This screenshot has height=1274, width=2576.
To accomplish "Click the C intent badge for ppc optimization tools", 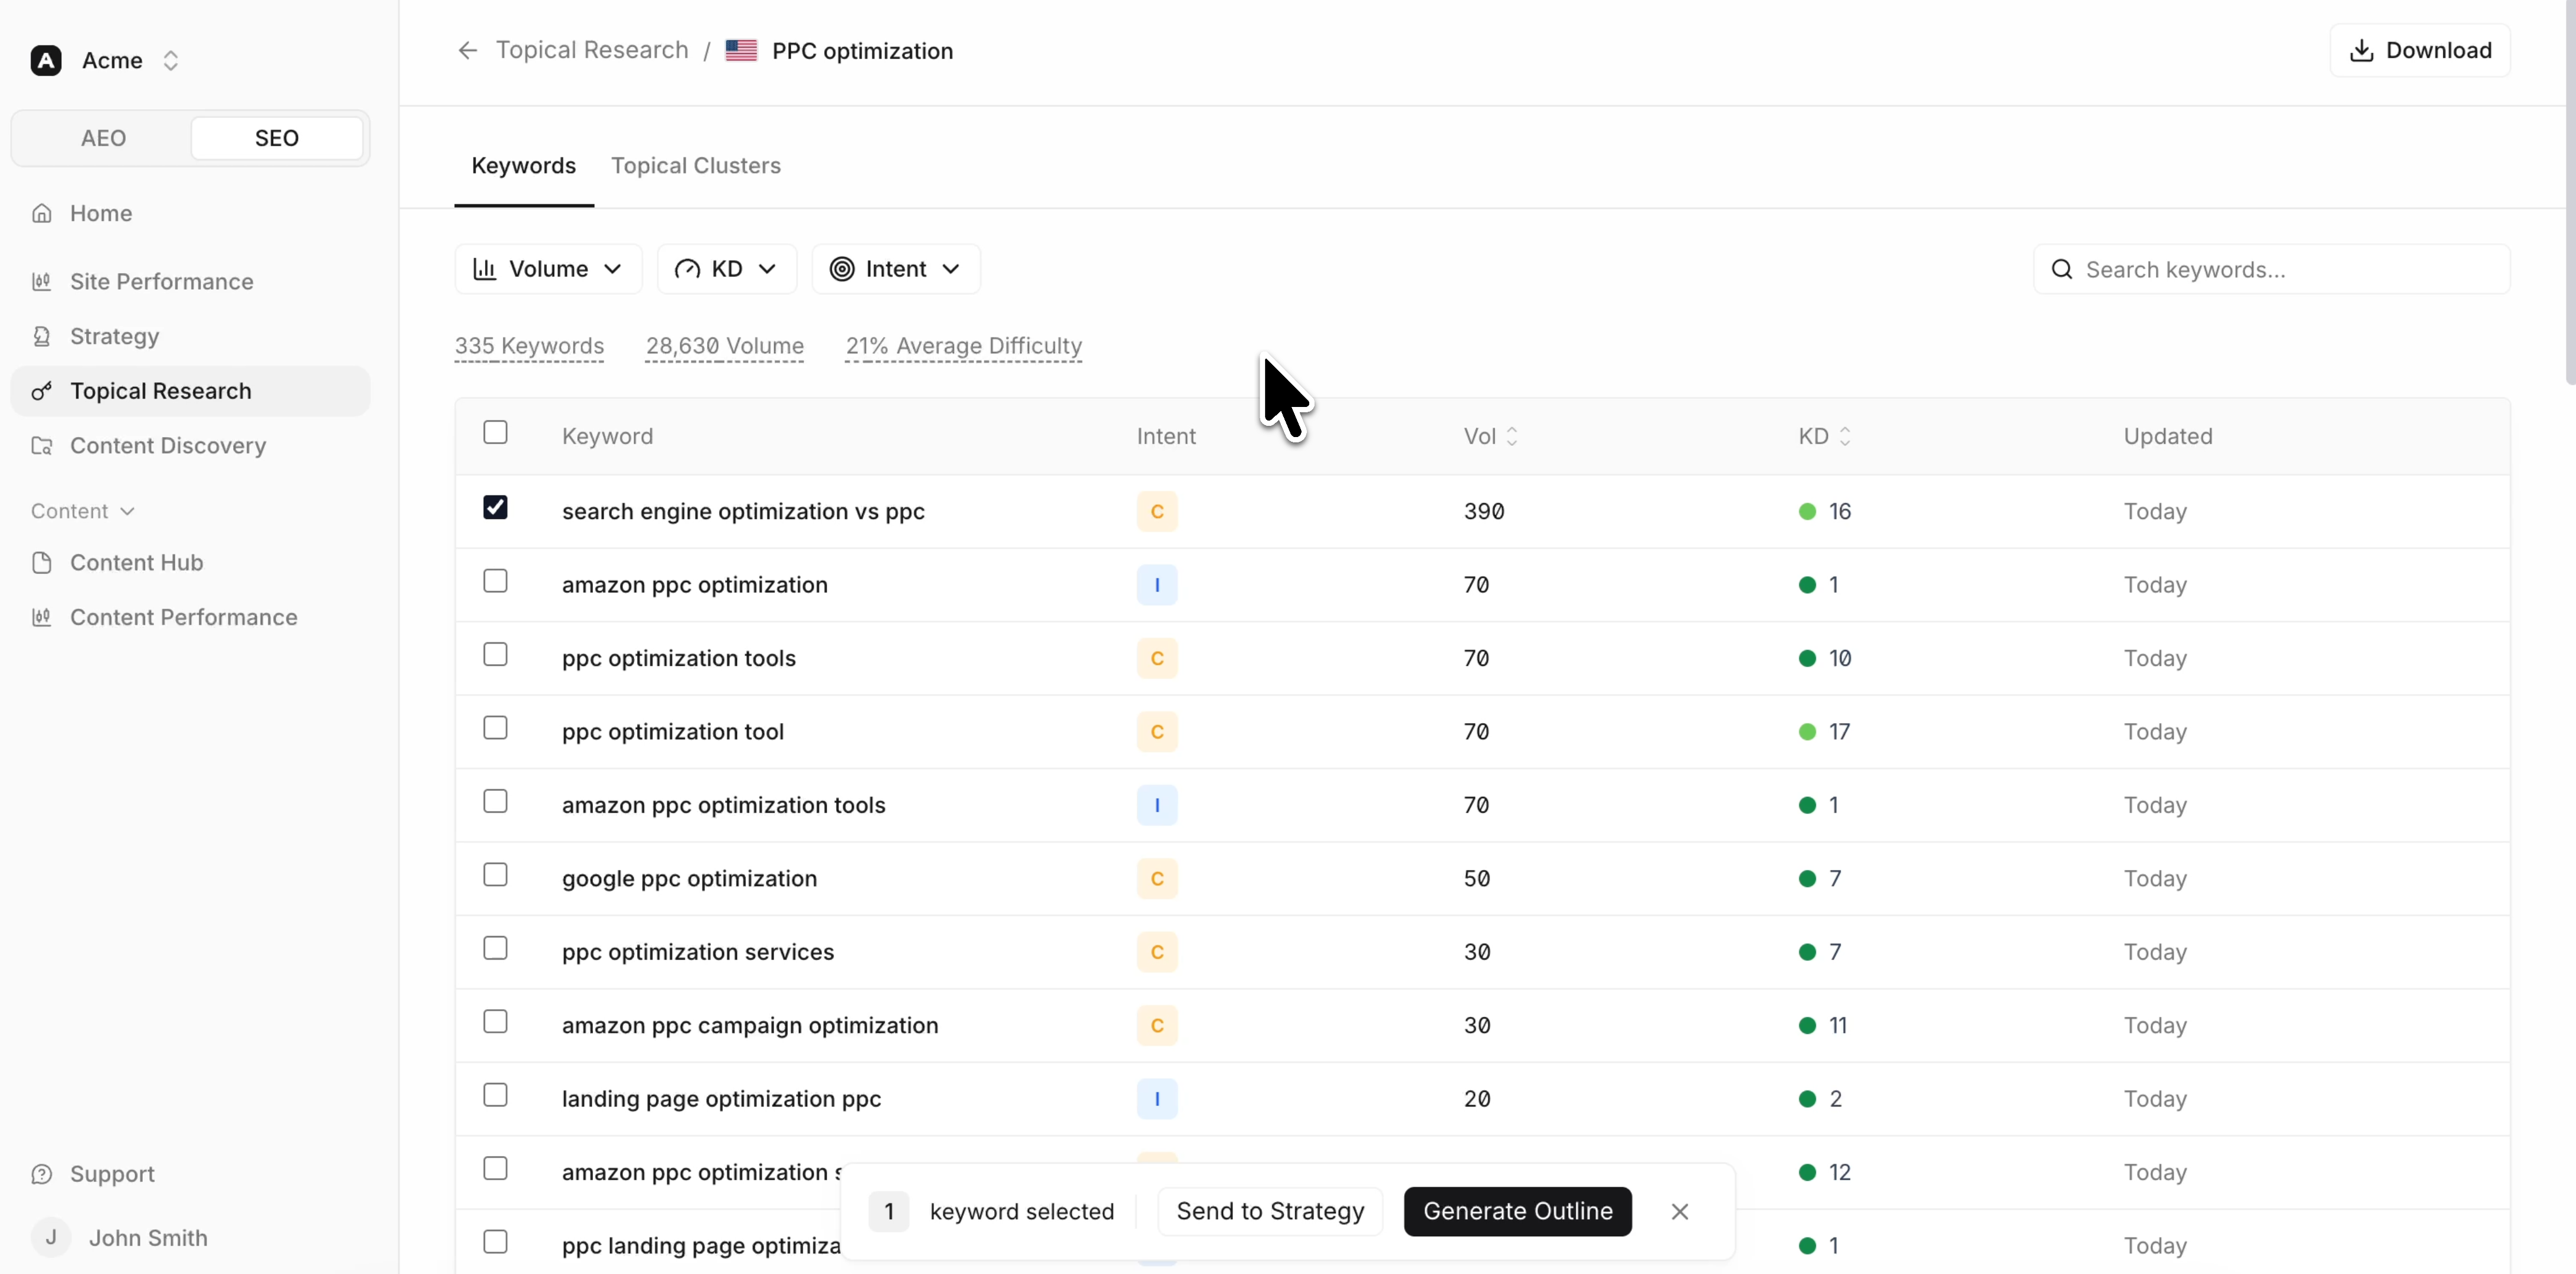I will tap(1157, 658).
